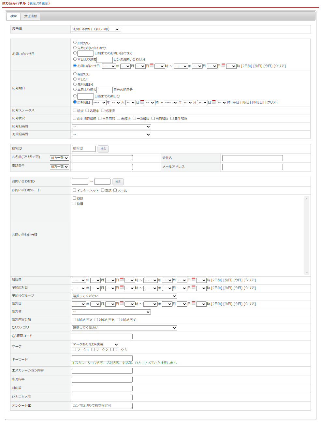Switch to the 受注情報 tab

(x=30, y=16)
